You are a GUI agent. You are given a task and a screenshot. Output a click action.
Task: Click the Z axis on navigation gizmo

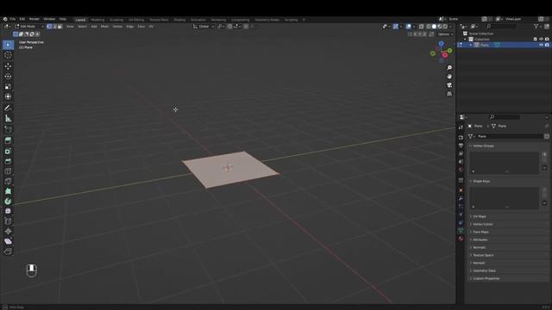(x=441, y=44)
